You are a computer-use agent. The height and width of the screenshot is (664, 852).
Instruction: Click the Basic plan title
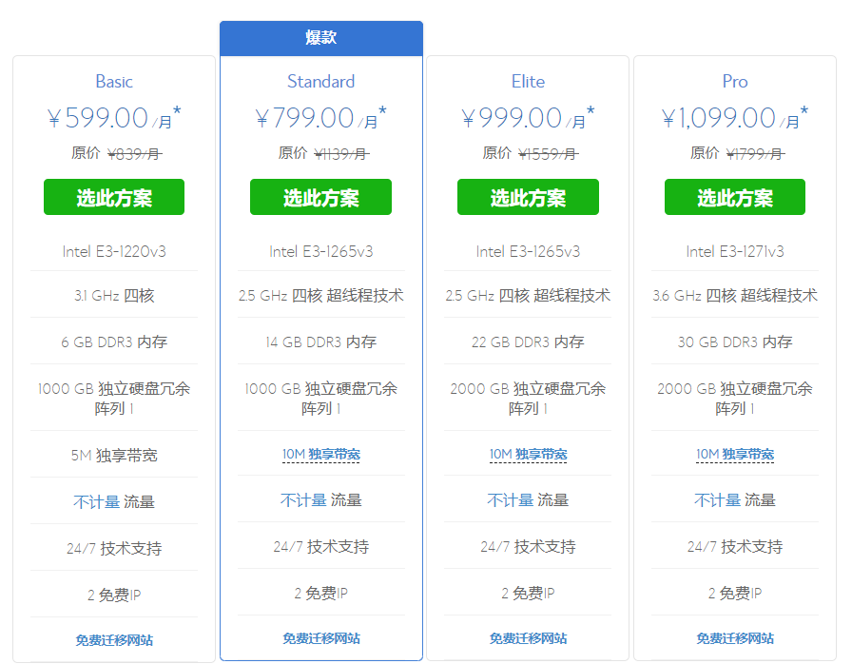click(114, 82)
